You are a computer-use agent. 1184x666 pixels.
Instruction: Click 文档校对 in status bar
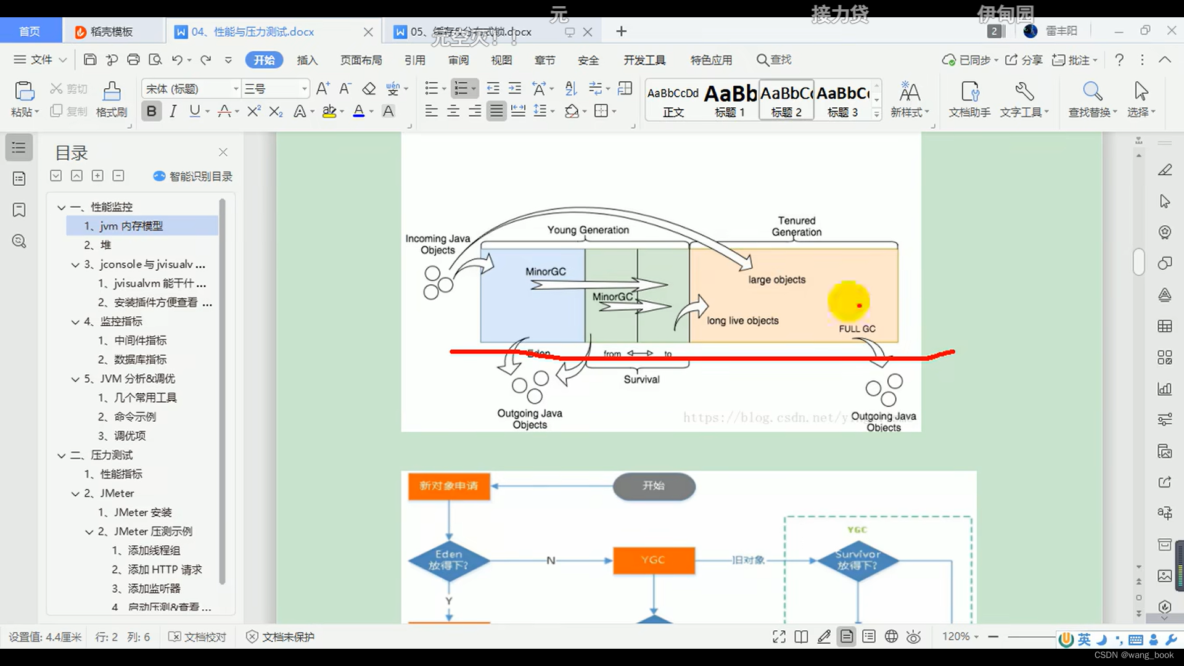[x=197, y=637]
